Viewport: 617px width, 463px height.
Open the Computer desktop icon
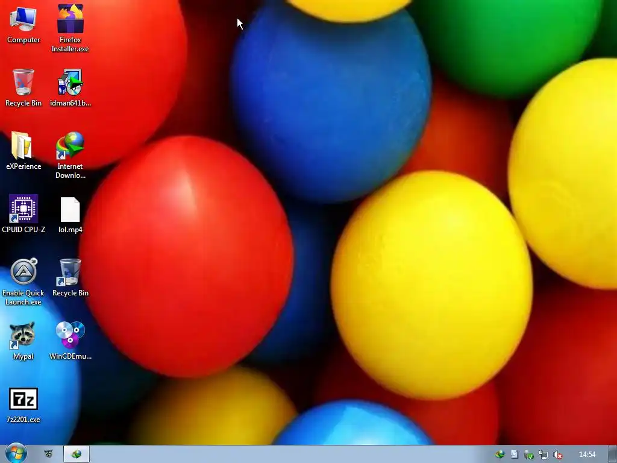pos(23,24)
